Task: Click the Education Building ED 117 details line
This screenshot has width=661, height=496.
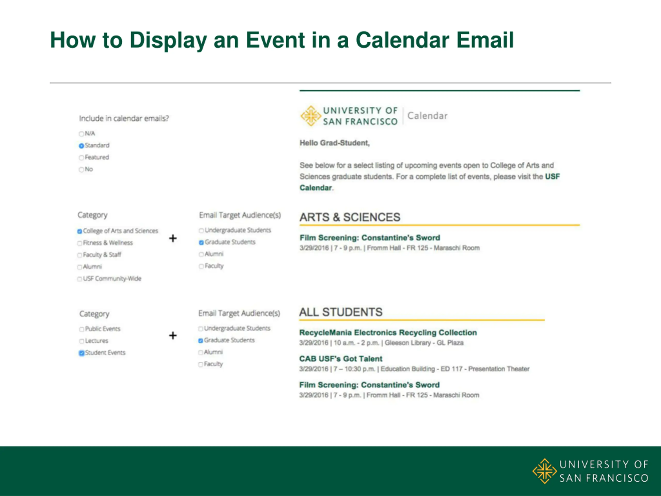Action: (x=414, y=369)
